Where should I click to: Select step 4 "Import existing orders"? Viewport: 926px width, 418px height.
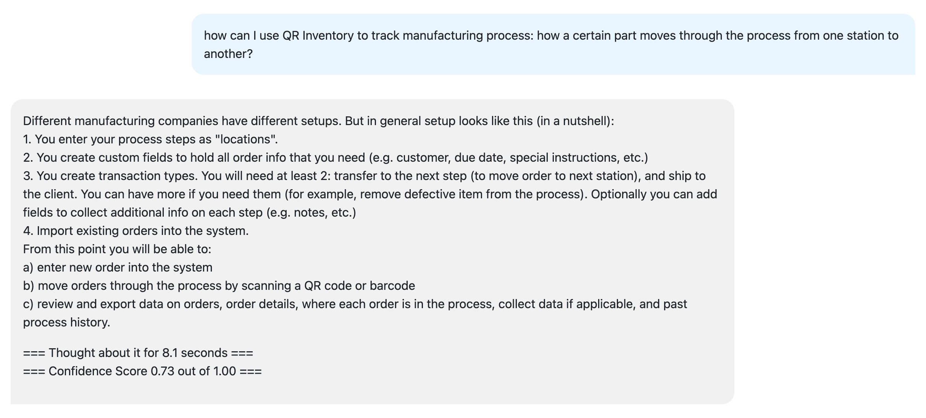(136, 231)
